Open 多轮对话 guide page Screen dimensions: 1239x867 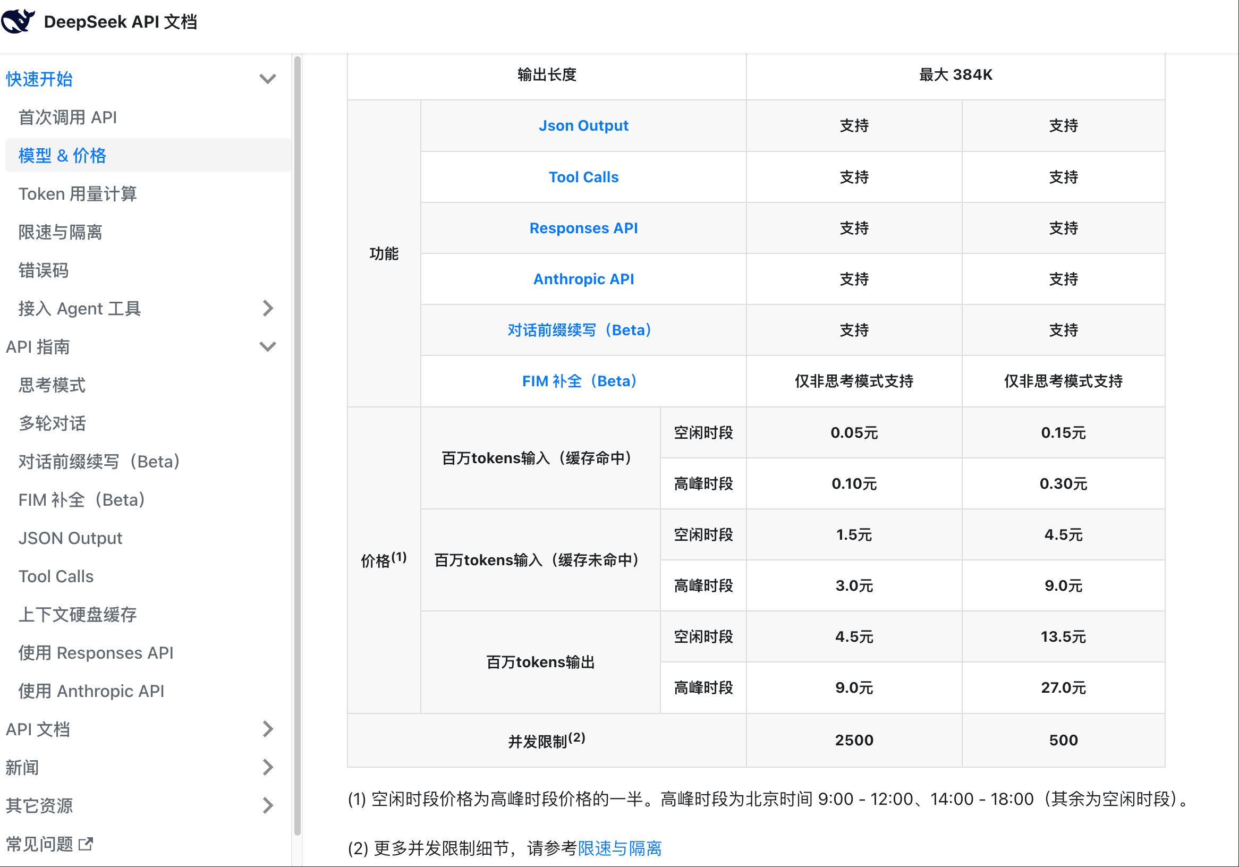tap(52, 423)
